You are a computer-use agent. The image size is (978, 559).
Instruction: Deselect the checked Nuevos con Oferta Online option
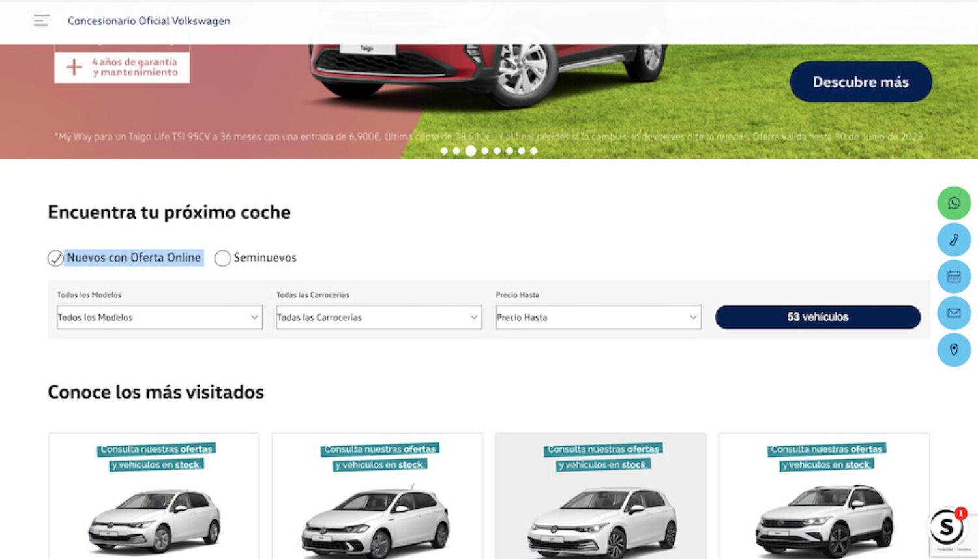click(55, 258)
